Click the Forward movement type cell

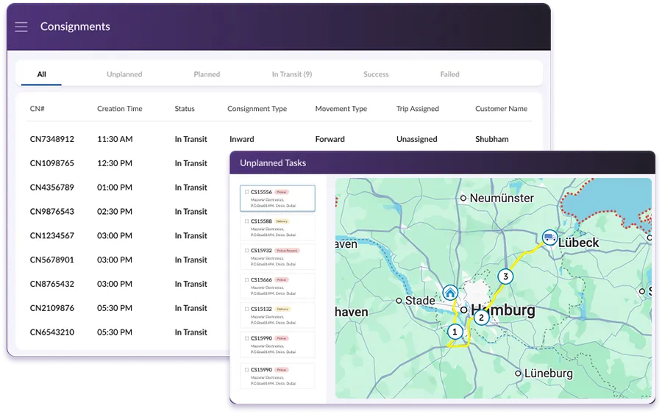tap(330, 139)
